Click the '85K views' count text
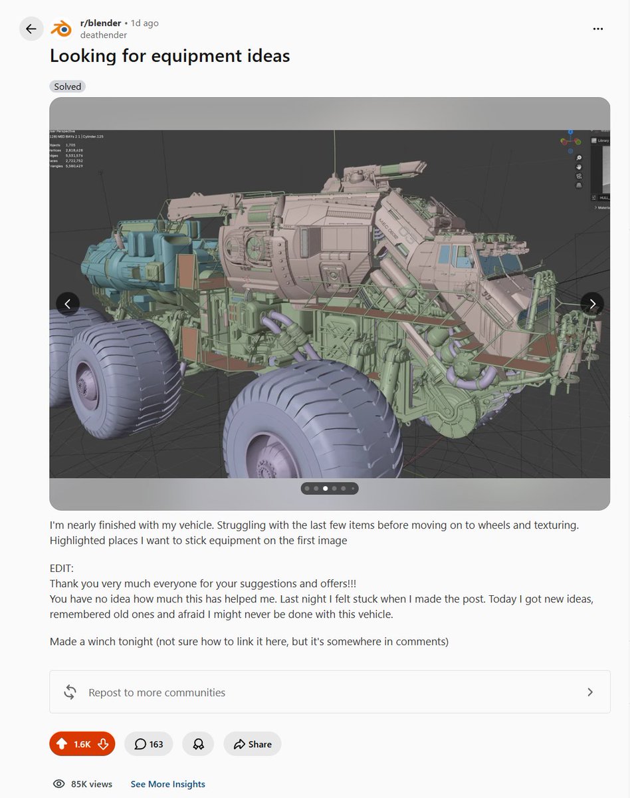This screenshot has height=798, width=630. (x=92, y=784)
